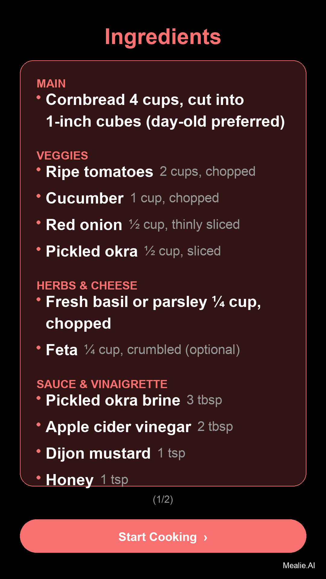Open the Mealie.AI watermark link
Viewport: 326px width, 579px height.
pyautogui.click(x=299, y=565)
